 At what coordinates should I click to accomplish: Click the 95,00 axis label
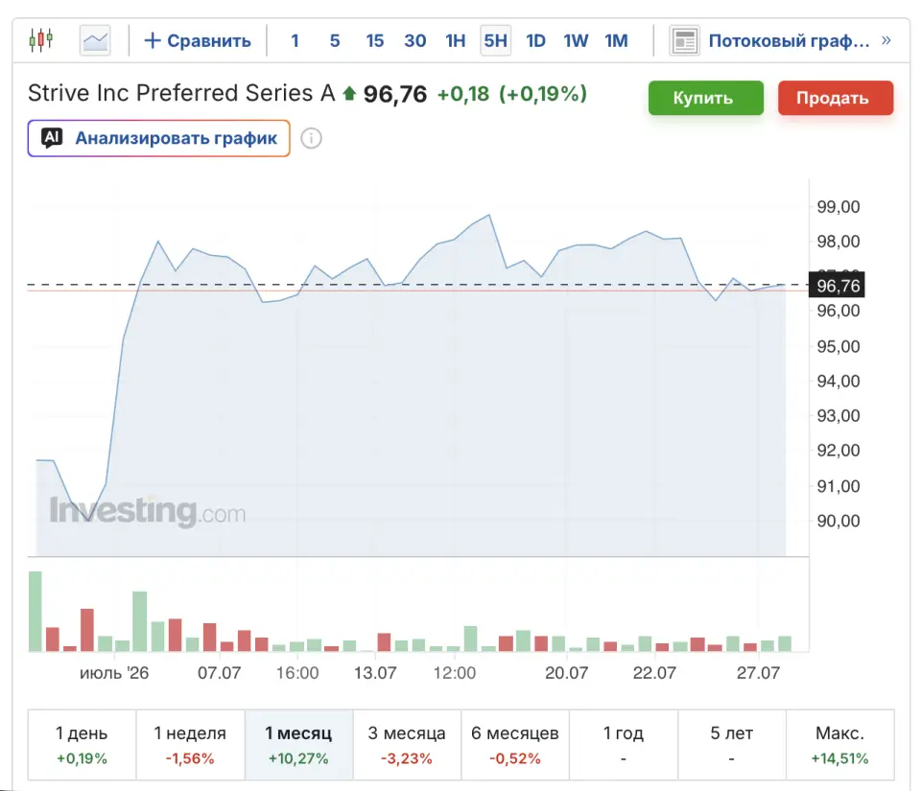[838, 346]
